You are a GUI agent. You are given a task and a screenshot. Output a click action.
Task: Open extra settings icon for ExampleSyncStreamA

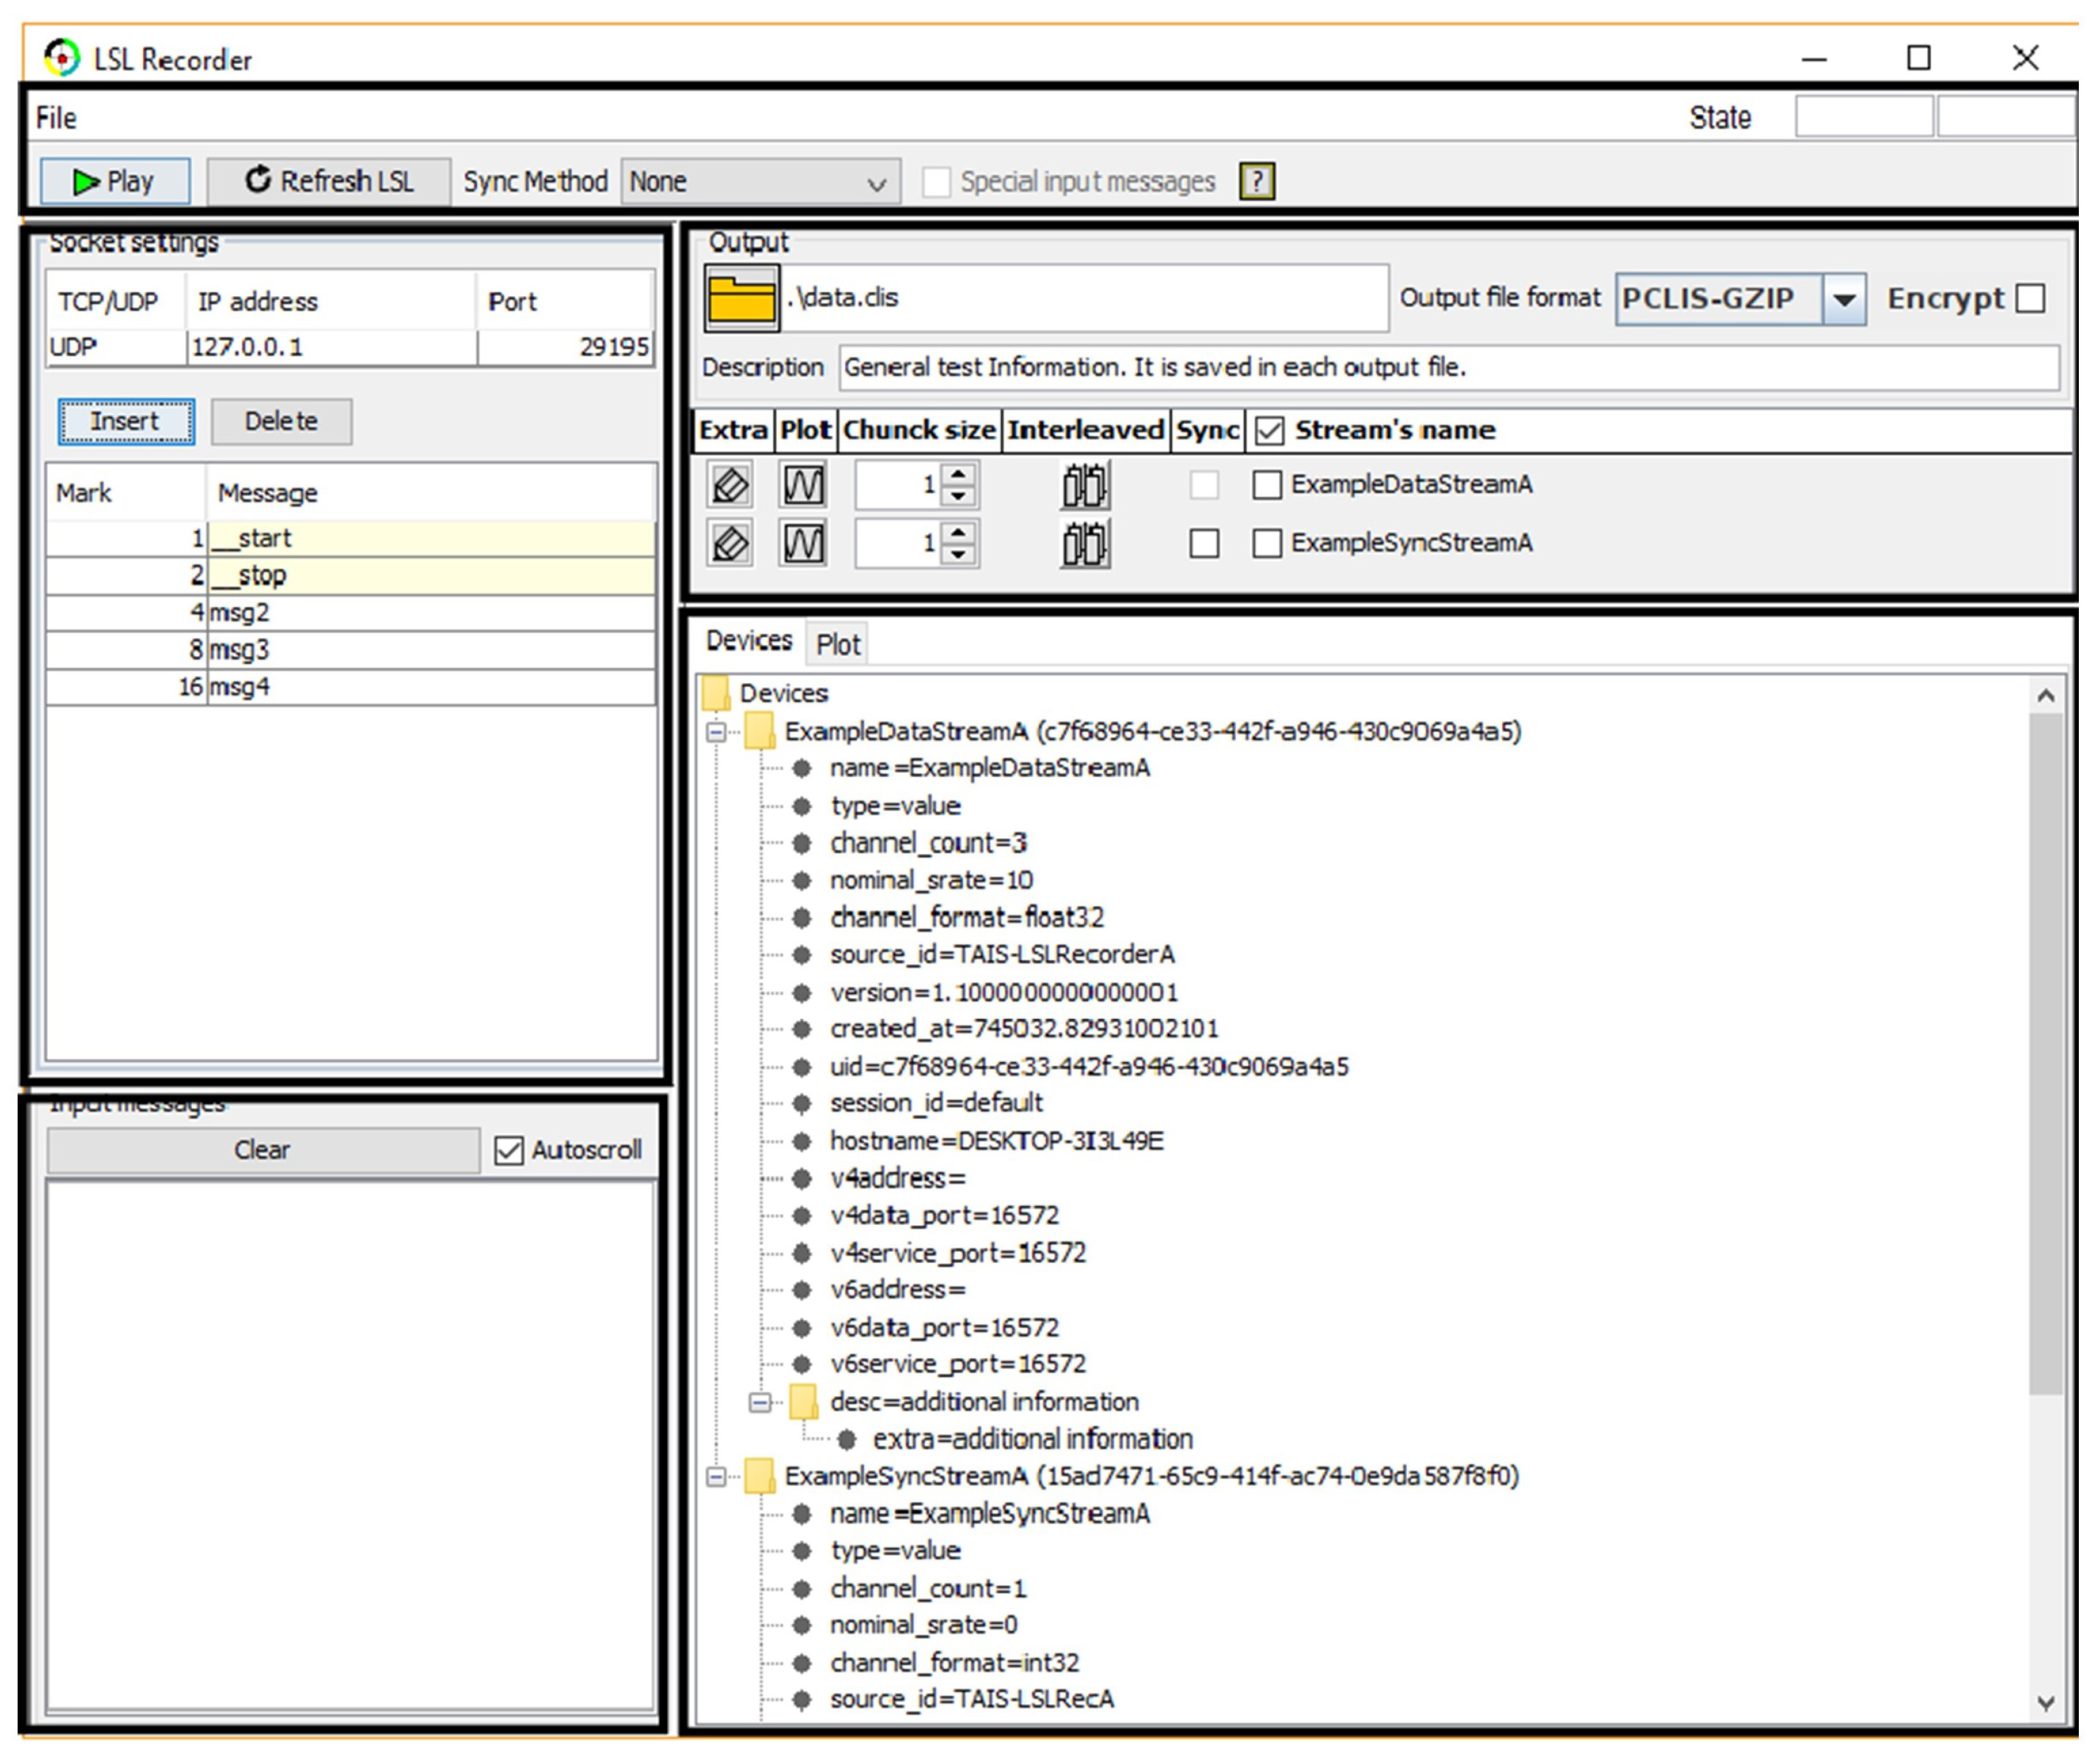(730, 544)
